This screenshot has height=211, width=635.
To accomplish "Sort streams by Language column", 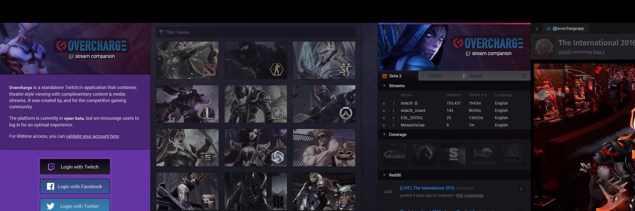I will point(504,95).
